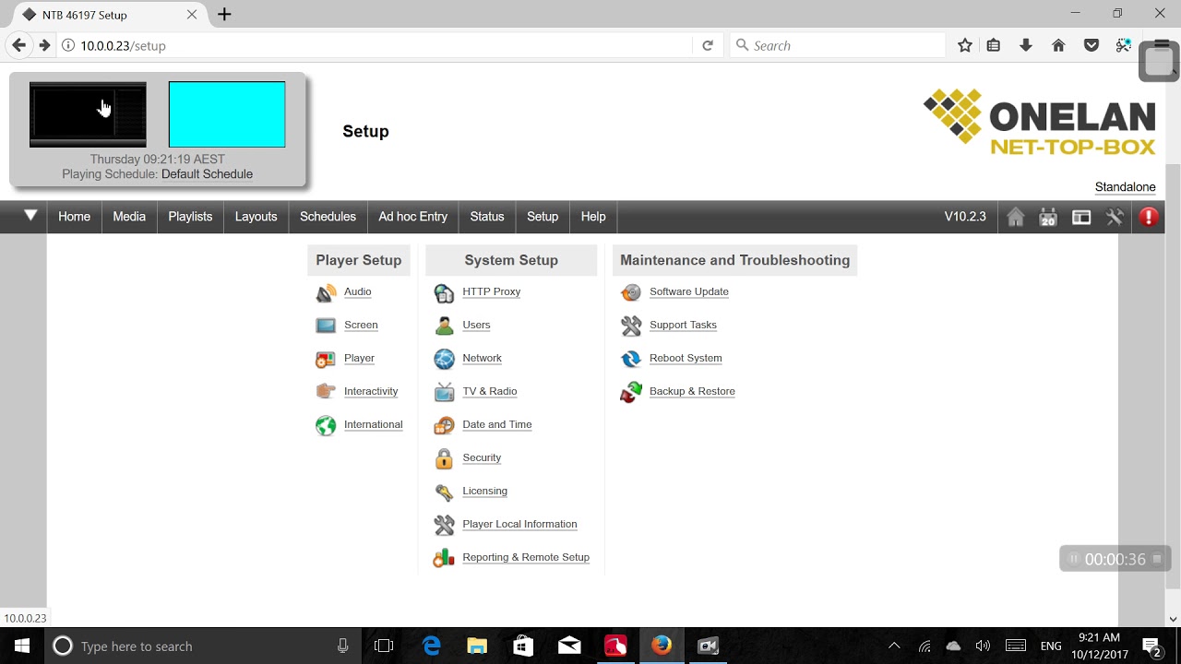Click the Reboot System arrows icon
This screenshot has height=664, width=1181.
[631, 359]
